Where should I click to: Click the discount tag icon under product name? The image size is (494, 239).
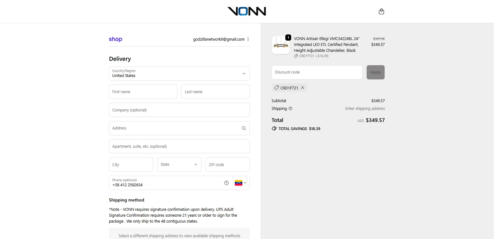pos(296,56)
